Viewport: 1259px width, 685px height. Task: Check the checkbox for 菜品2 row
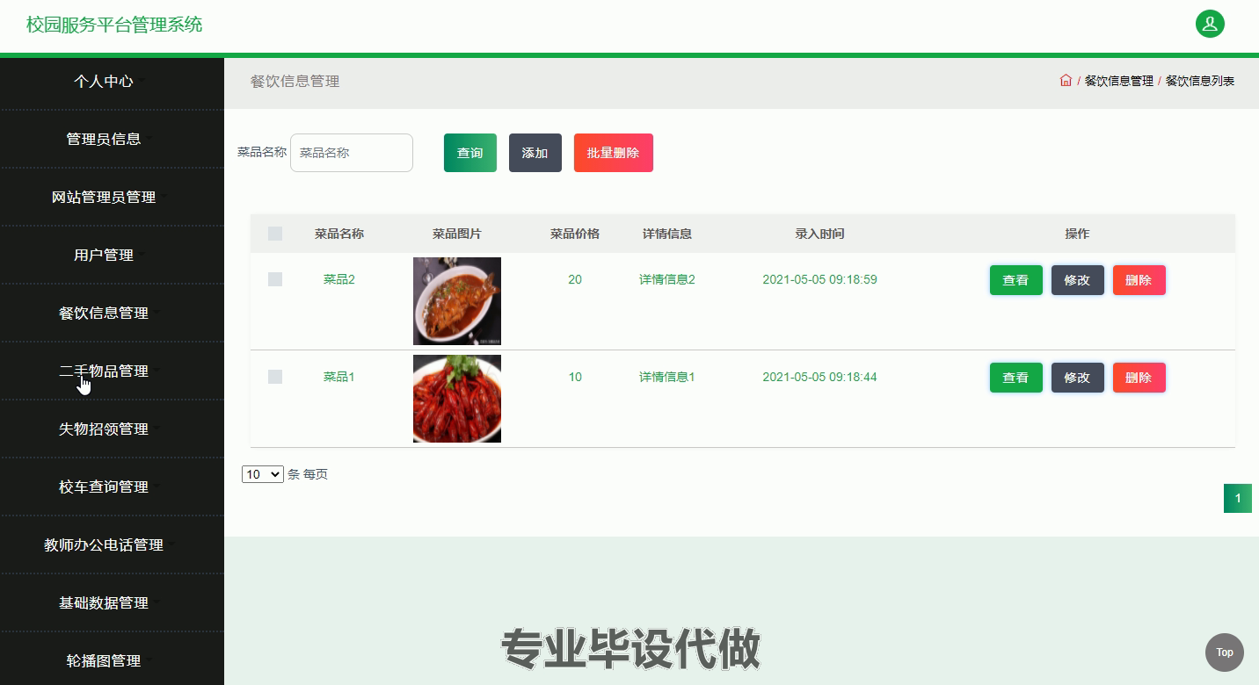[x=275, y=279]
